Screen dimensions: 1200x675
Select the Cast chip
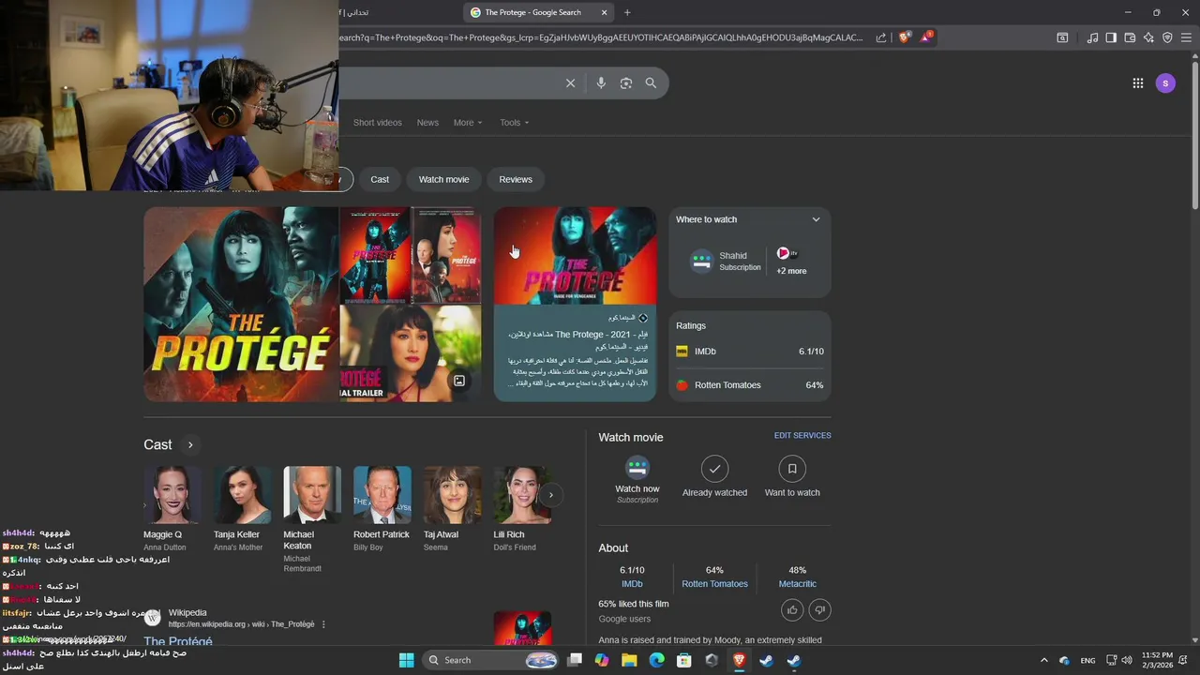[x=380, y=179]
